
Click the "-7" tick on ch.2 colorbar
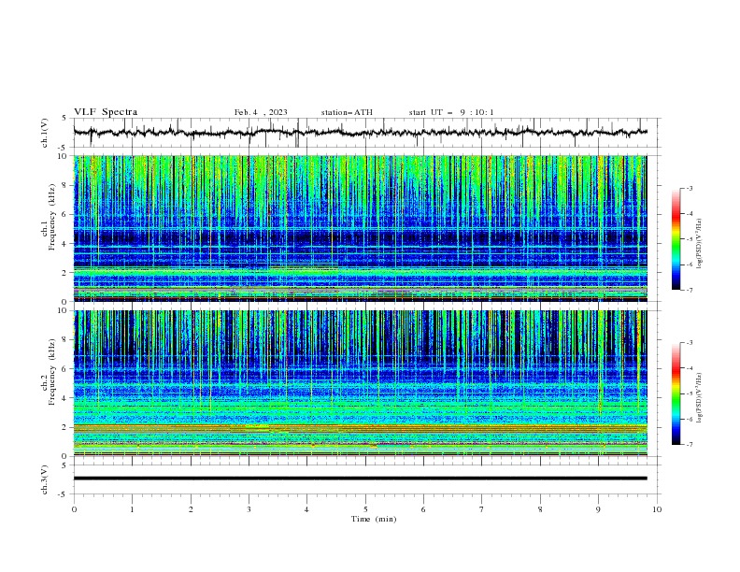(x=689, y=445)
